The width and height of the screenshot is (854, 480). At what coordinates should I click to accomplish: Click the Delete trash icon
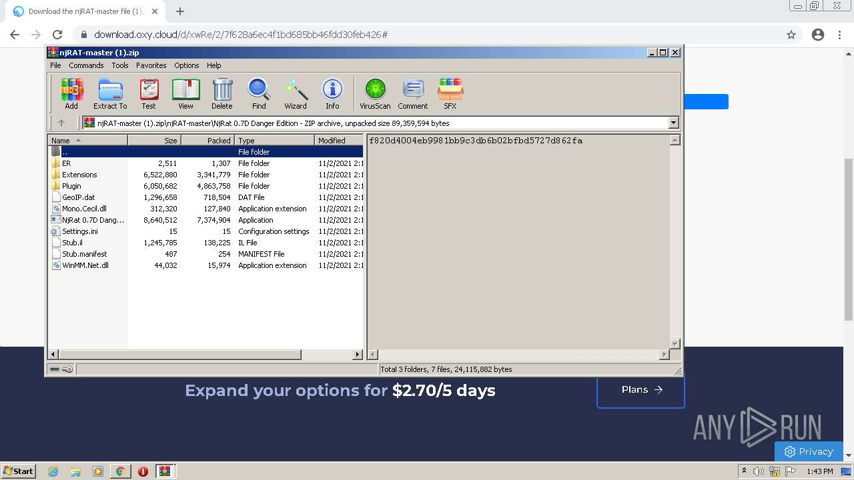[x=222, y=94]
